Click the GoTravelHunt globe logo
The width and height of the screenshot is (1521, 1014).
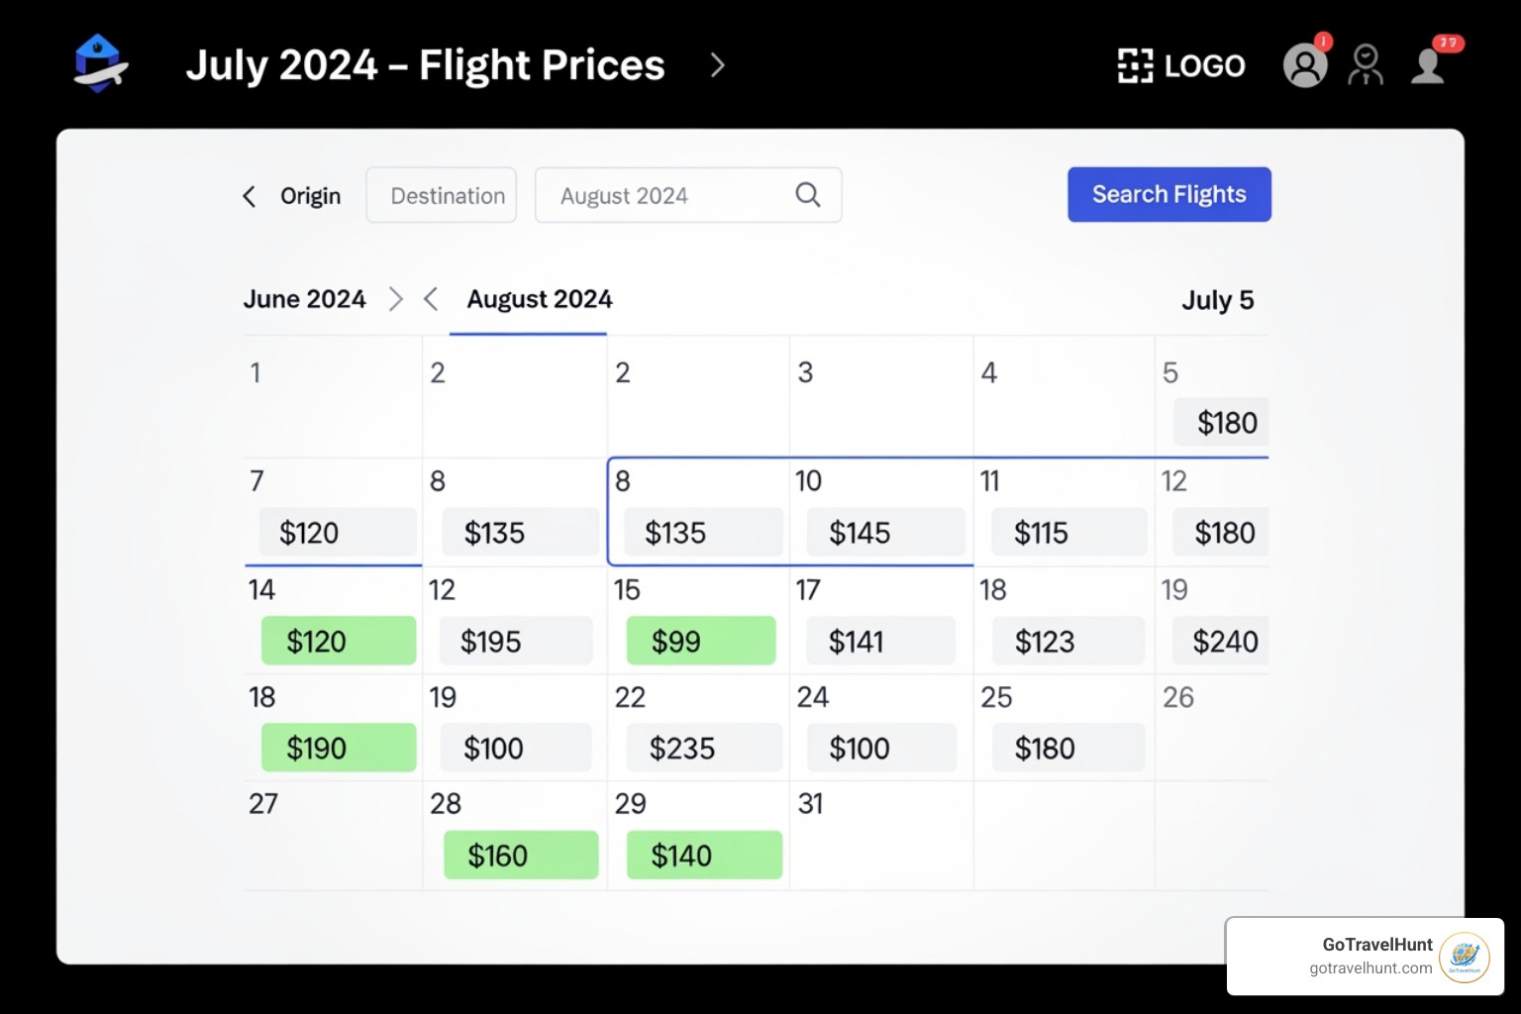pyautogui.click(x=1464, y=957)
